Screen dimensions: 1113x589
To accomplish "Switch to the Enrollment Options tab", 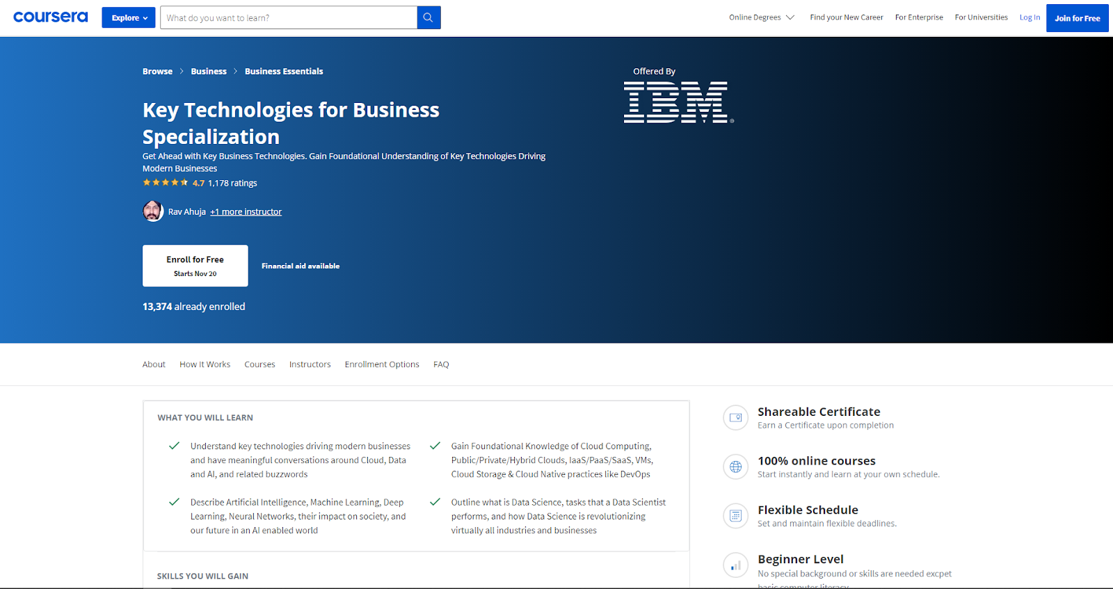I will click(x=382, y=364).
